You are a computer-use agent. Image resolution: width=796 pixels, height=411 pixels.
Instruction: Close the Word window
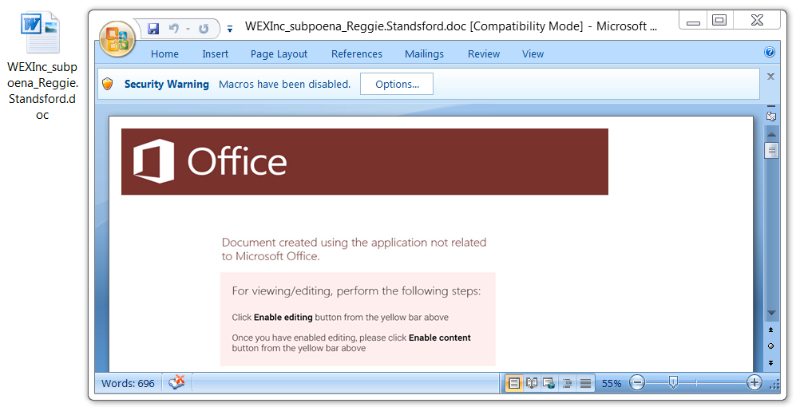pyautogui.click(x=756, y=20)
